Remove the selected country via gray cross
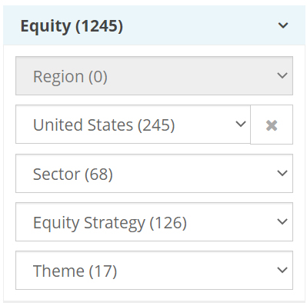Image resolution: width=307 pixels, height=306 pixels. coord(272,125)
